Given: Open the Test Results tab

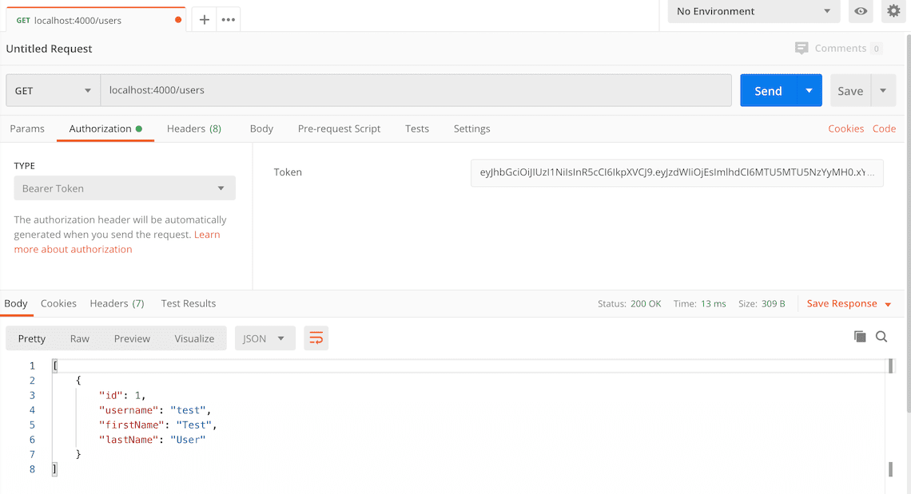Looking at the screenshot, I should (188, 303).
